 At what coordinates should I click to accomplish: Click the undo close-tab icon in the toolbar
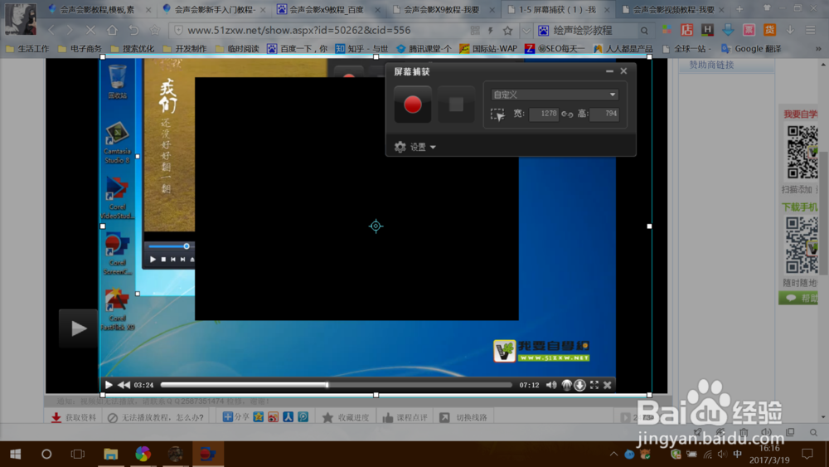(x=133, y=30)
